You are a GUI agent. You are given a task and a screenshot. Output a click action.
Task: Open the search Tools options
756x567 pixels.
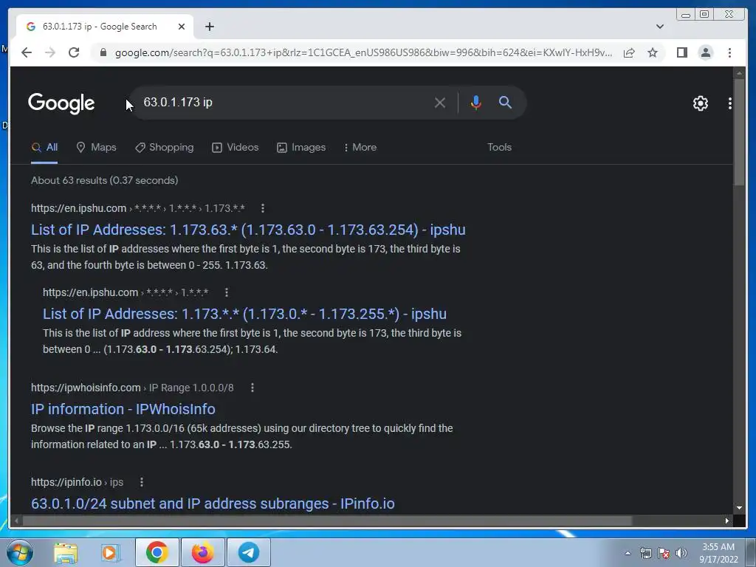499,147
